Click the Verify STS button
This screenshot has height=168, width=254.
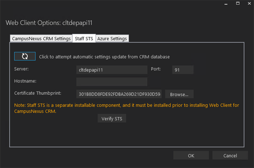[x=112, y=119]
